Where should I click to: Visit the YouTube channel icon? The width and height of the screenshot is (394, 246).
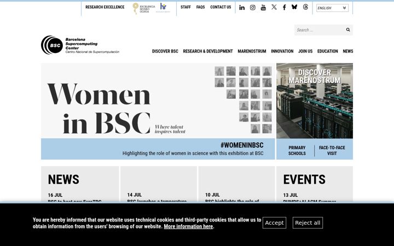click(263, 7)
